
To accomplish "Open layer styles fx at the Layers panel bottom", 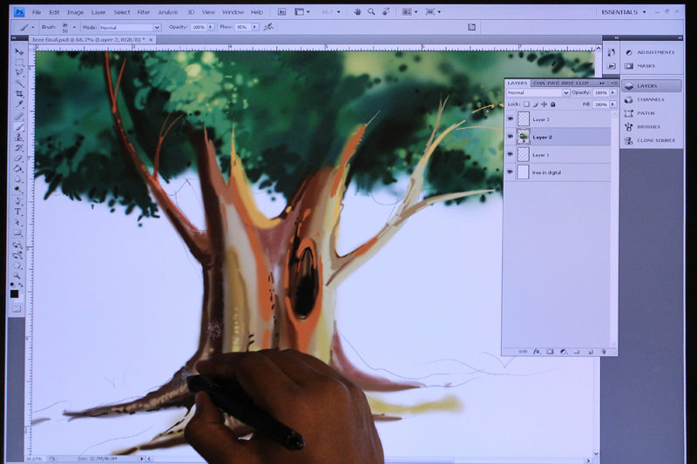I will coord(537,351).
